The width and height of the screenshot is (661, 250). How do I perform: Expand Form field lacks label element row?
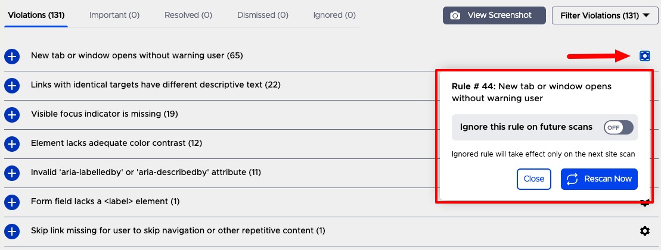coord(12,202)
